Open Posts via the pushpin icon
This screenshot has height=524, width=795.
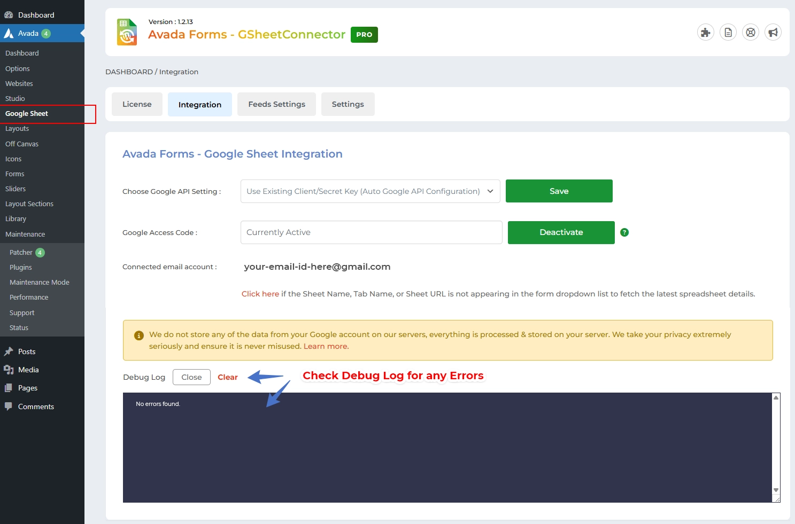[9, 351]
